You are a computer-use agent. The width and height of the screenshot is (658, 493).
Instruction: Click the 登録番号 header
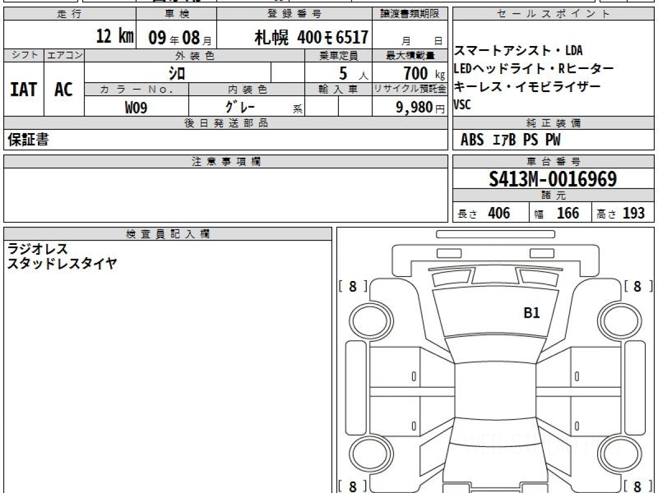[x=294, y=15]
